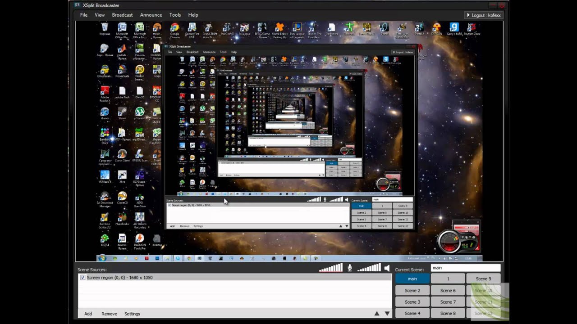Click the CloneCD desktop icon
The height and width of the screenshot is (324, 577).
pos(122,198)
